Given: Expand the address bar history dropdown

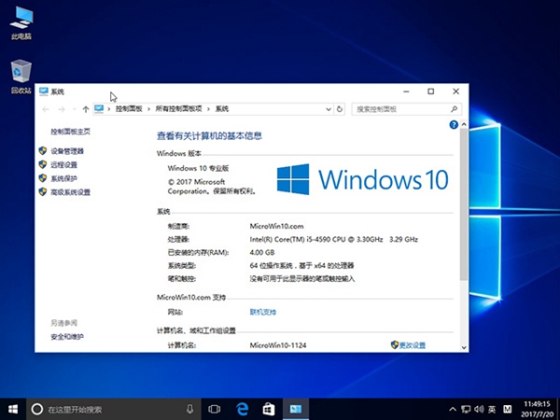Looking at the screenshot, I should click(x=331, y=109).
